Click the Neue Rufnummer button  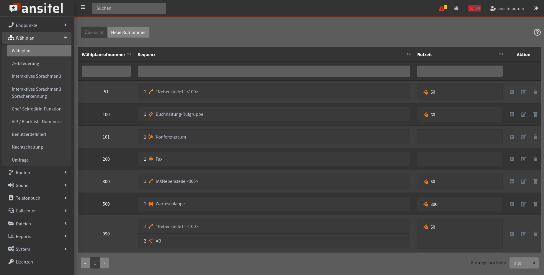128,32
